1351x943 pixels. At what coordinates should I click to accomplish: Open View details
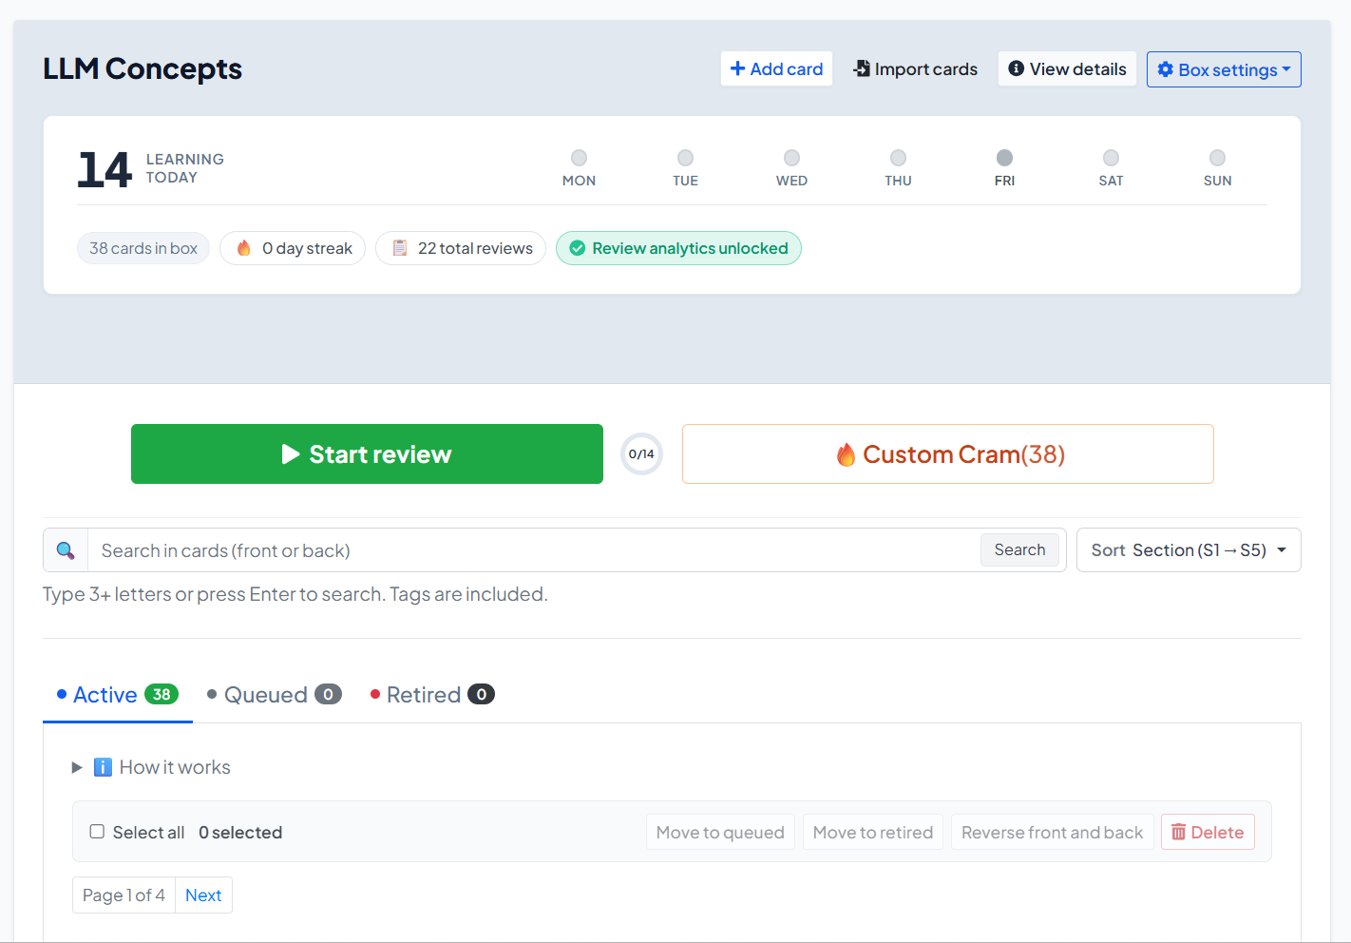[1067, 69]
